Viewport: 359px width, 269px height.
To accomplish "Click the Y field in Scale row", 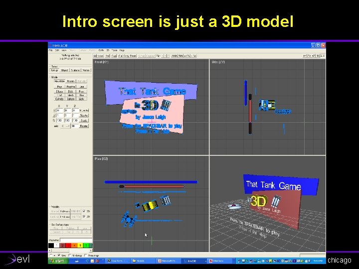I will point(68,121).
